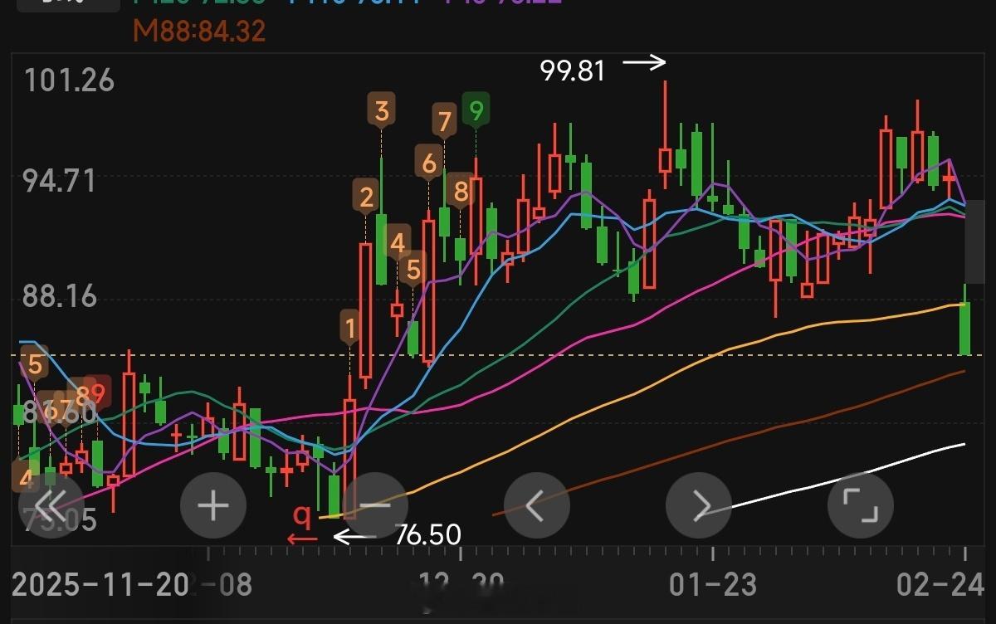Open fullscreen with the expand-corners button
Image resolution: width=996 pixels, height=624 pixels.
coord(861,505)
